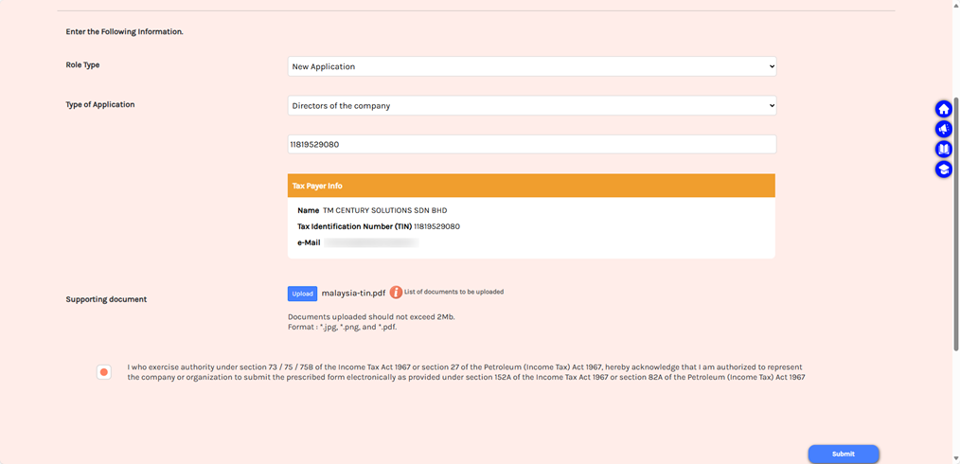Click the page vertical scrollbar

point(956,223)
